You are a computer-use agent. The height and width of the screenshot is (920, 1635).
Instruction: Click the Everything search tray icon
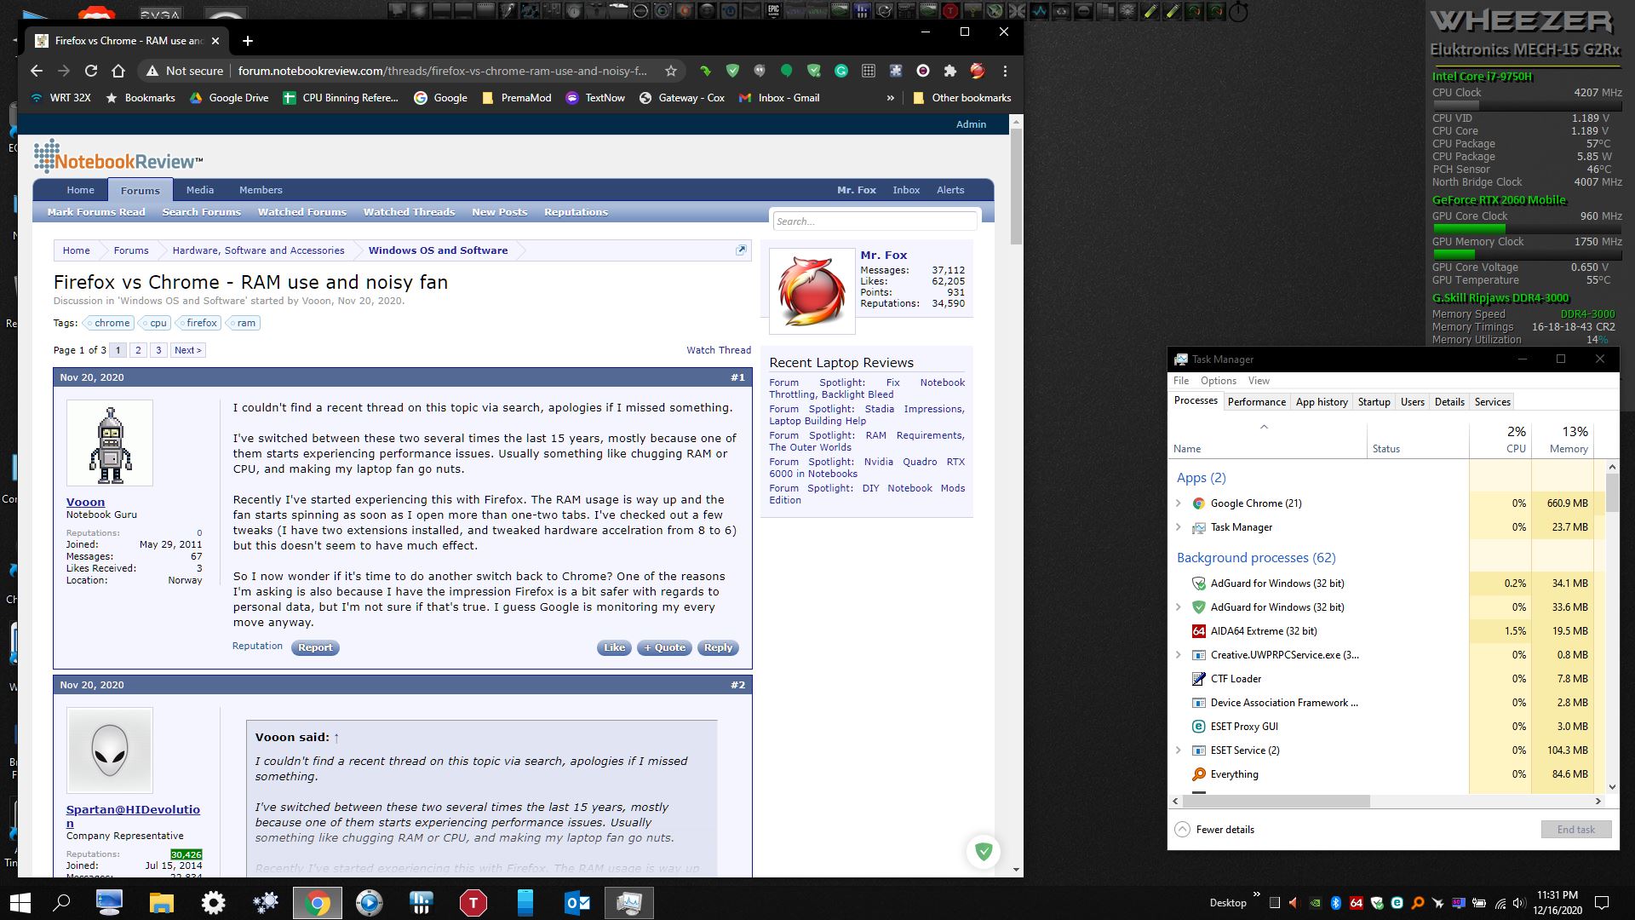click(x=1418, y=903)
